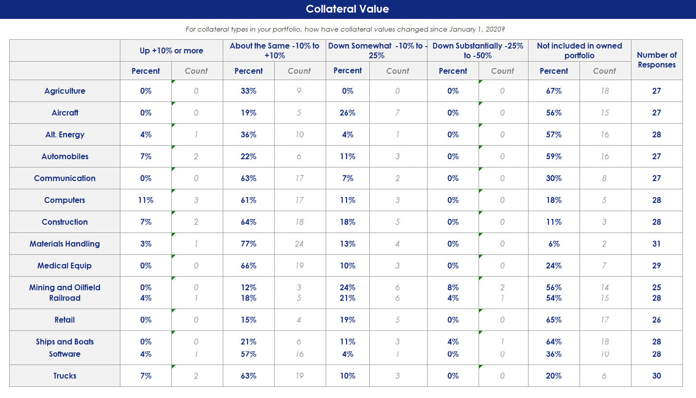The height and width of the screenshot is (398, 696).
Task: Select the Number of Responses column header
Action: [x=656, y=60]
